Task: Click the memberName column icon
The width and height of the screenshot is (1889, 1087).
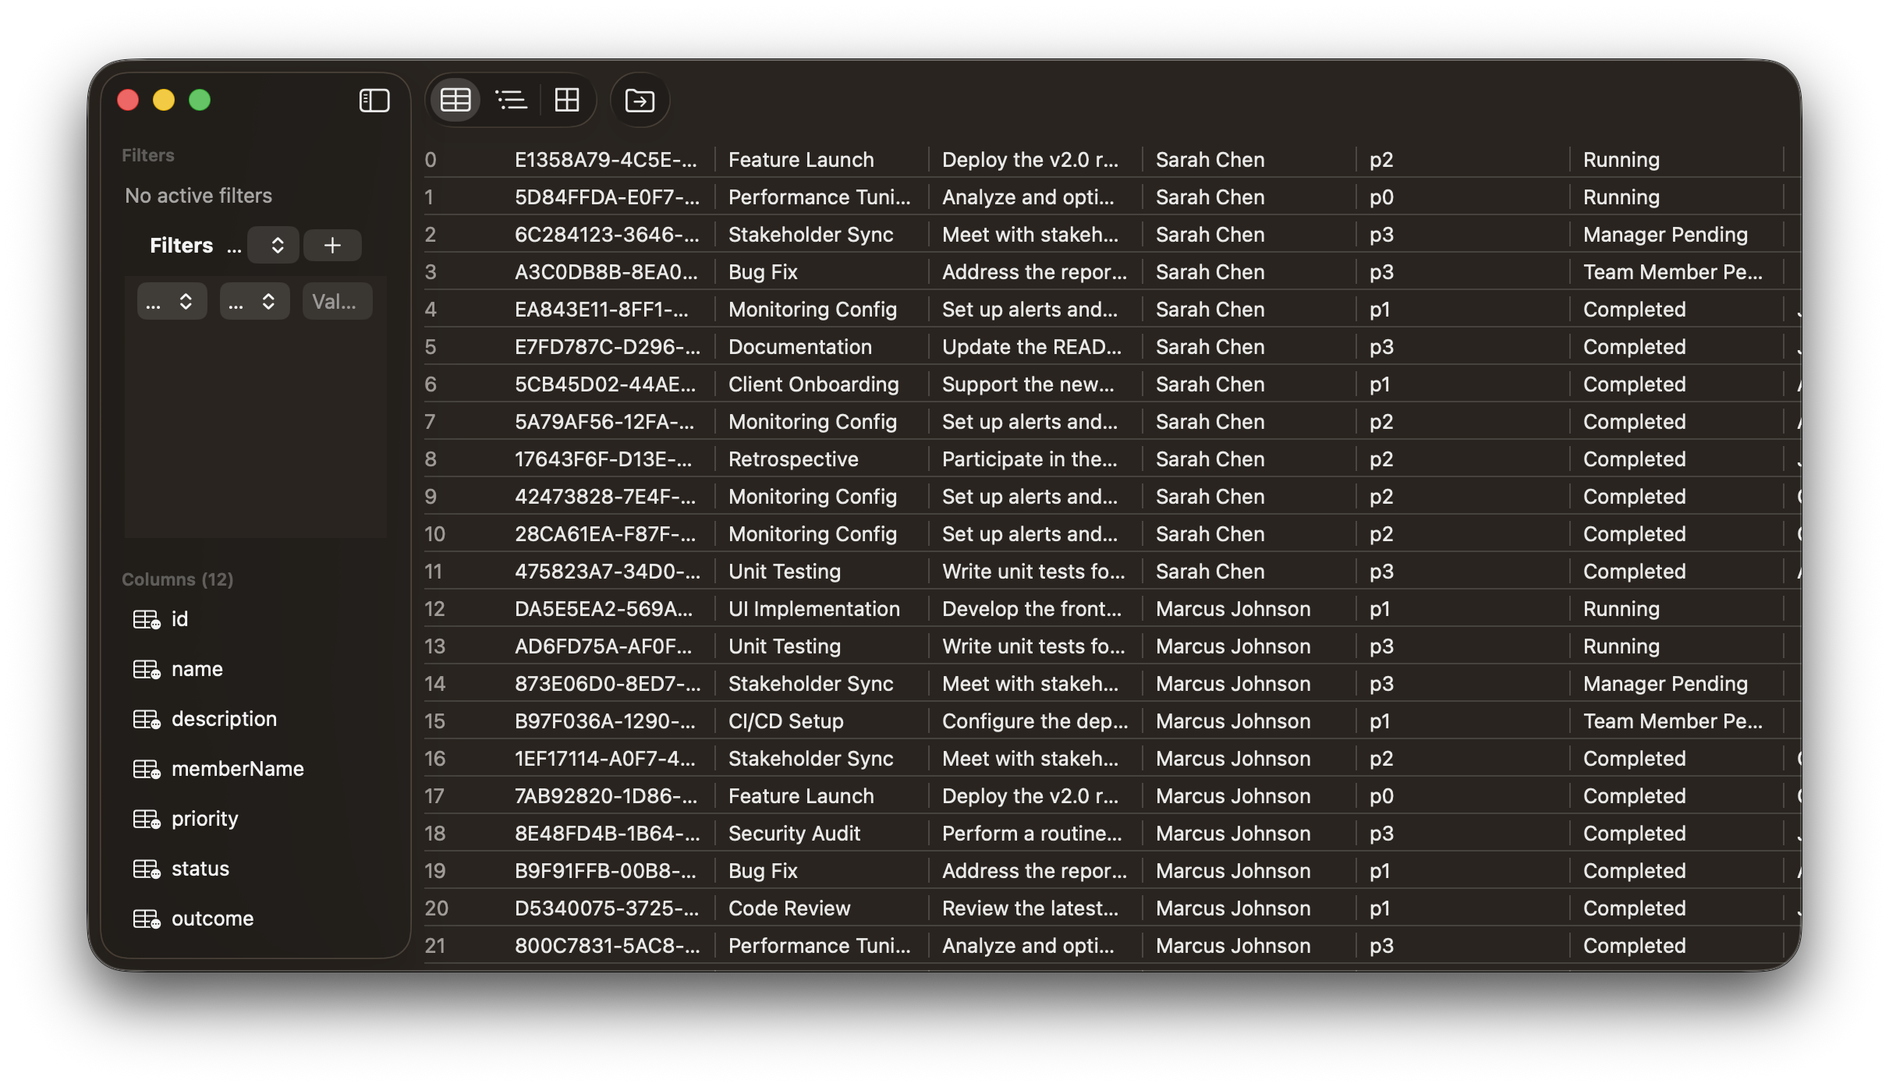Action: (147, 770)
